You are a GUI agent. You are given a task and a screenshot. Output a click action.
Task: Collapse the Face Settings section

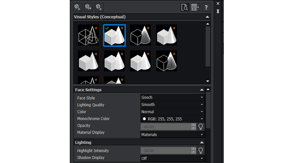click(202, 90)
